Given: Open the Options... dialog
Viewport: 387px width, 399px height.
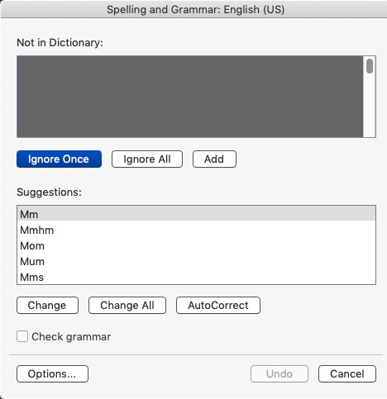Looking at the screenshot, I should (x=52, y=373).
